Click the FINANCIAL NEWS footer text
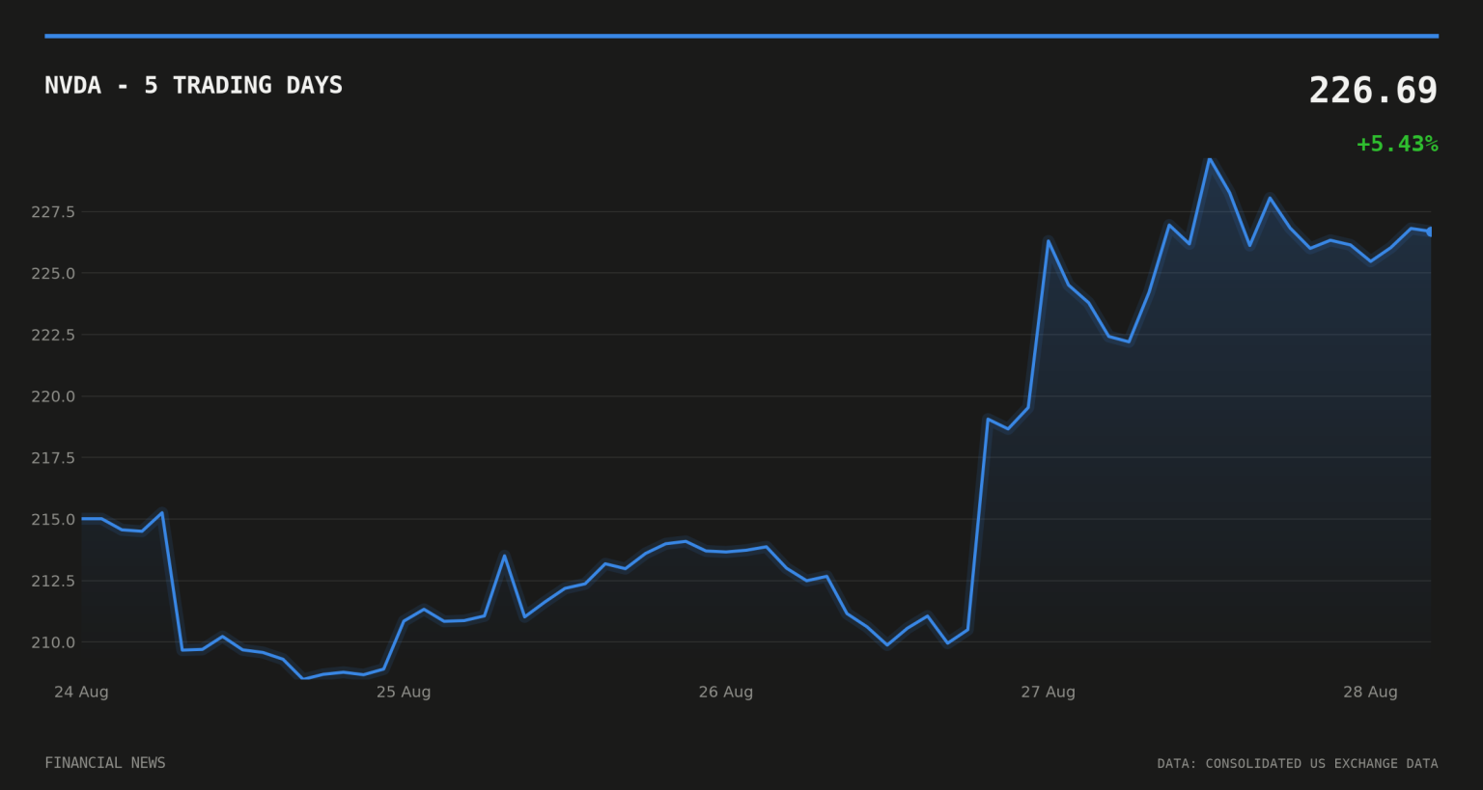Image resolution: width=1483 pixels, height=790 pixels. (105, 763)
